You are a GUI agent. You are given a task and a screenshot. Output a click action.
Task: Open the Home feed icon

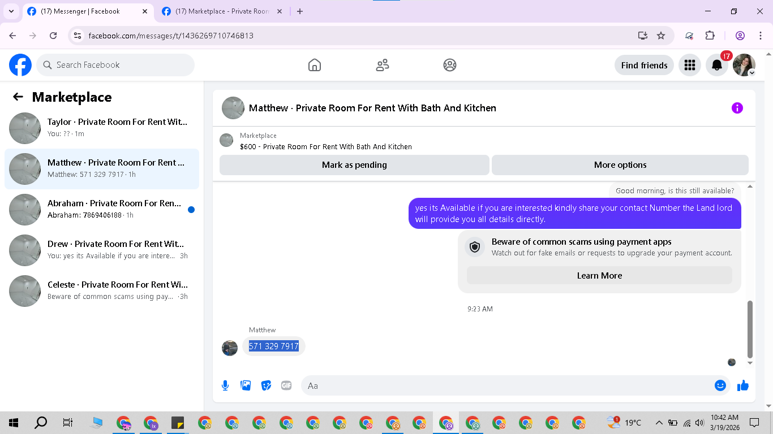pyautogui.click(x=315, y=65)
